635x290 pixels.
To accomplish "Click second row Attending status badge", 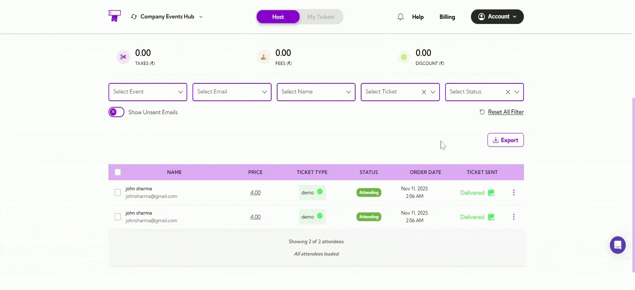I will tap(369, 217).
